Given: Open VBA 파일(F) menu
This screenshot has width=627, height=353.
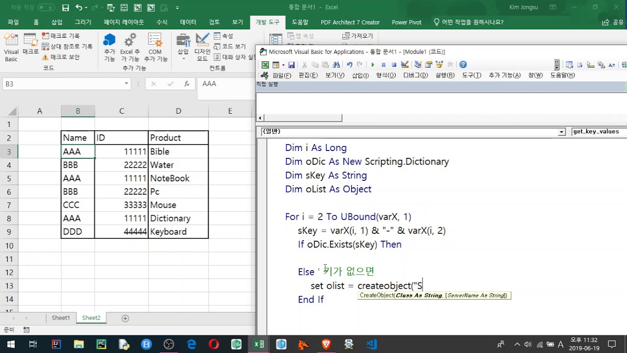Looking at the screenshot, I should pyautogui.click(x=282, y=76).
